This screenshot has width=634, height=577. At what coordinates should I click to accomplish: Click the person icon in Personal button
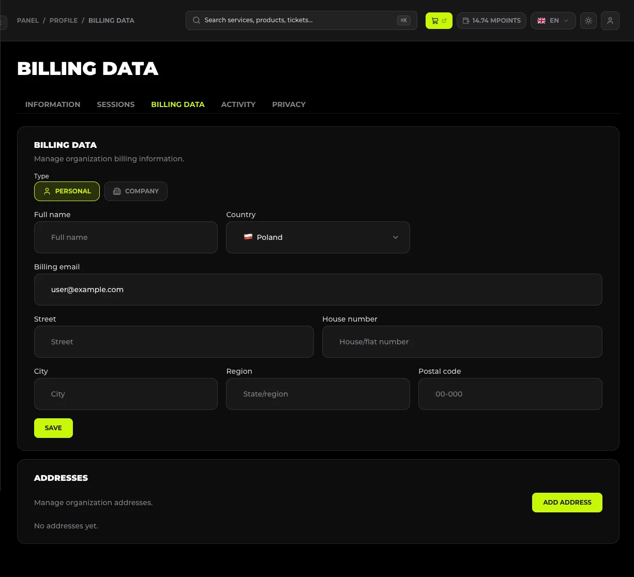click(x=47, y=191)
